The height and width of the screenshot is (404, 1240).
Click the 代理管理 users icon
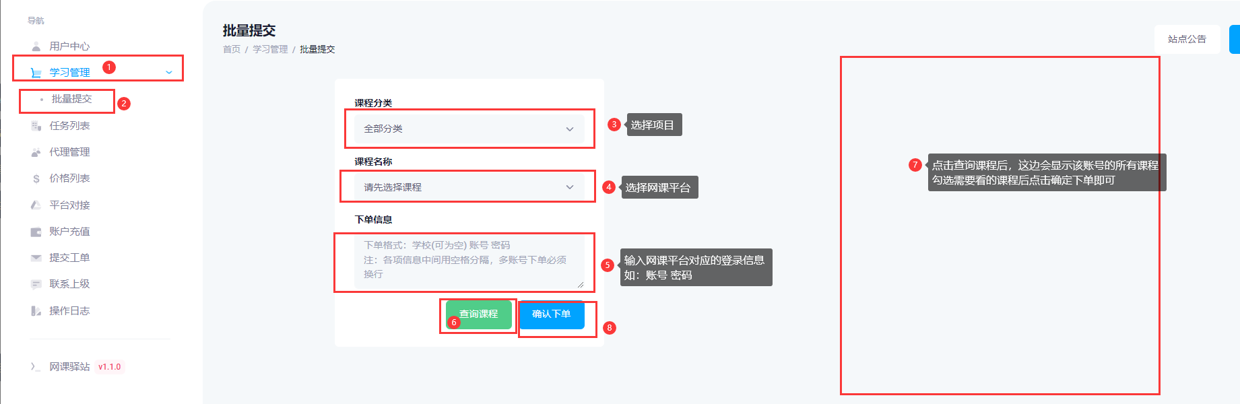point(36,152)
